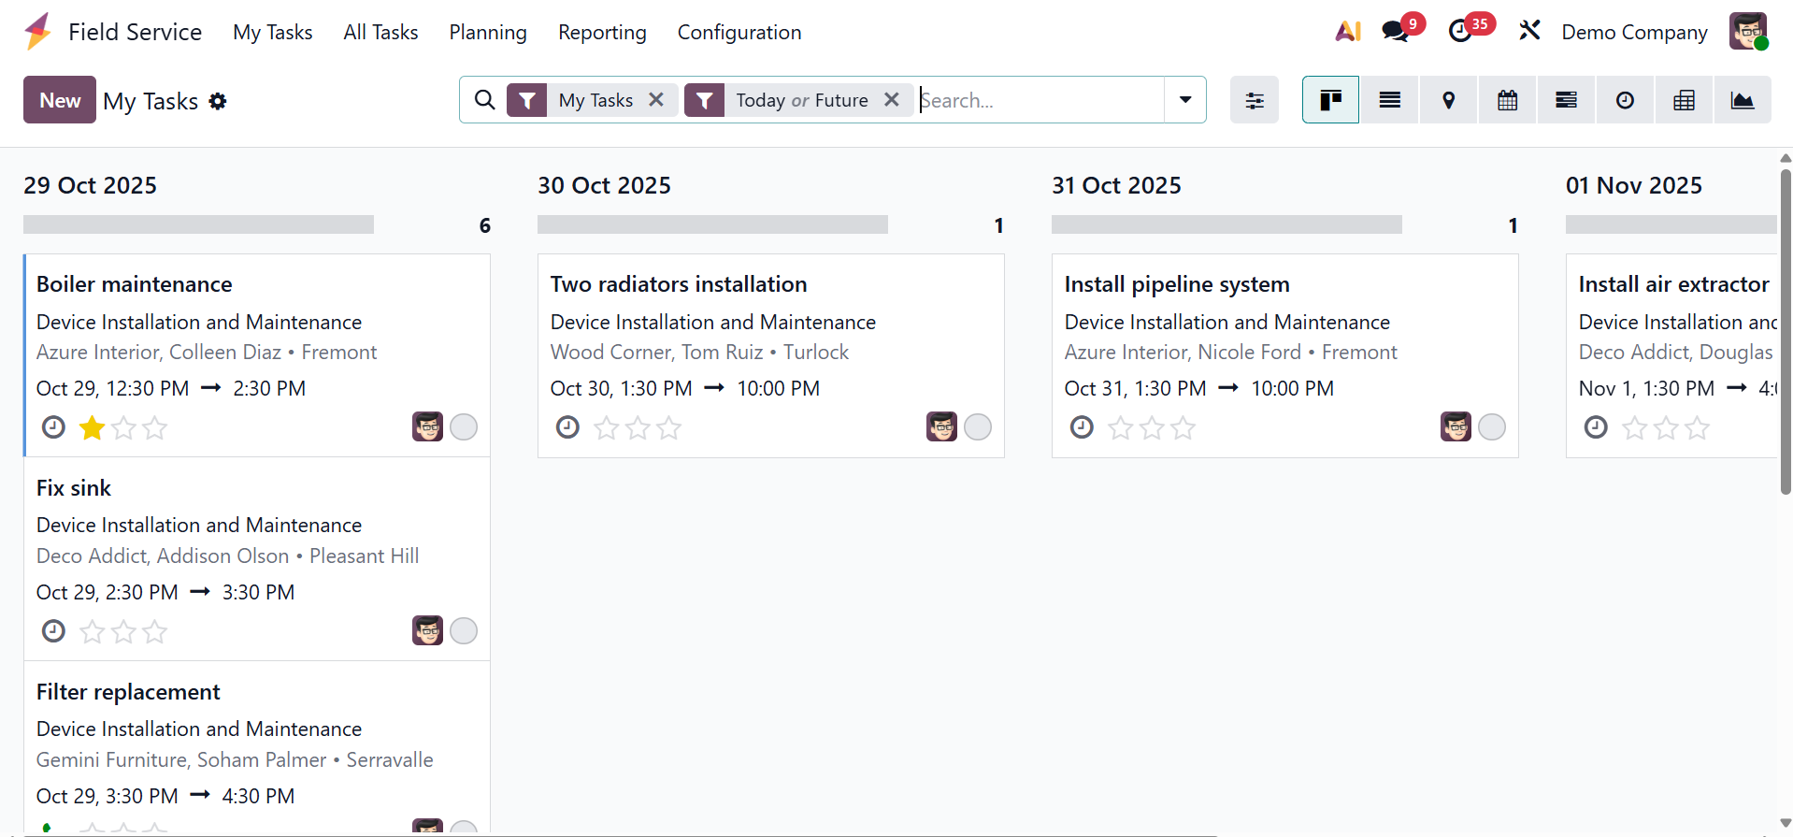Image resolution: width=1793 pixels, height=837 pixels.
Task: Expand the search options dropdown arrow
Action: click(1184, 100)
